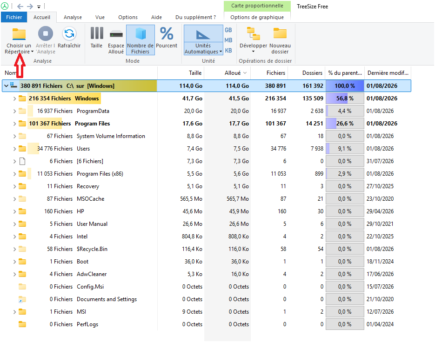Sort by the Dossiers column header
Image resolution: width=435 pixels, height=342 pixels.
pos(307,73)
